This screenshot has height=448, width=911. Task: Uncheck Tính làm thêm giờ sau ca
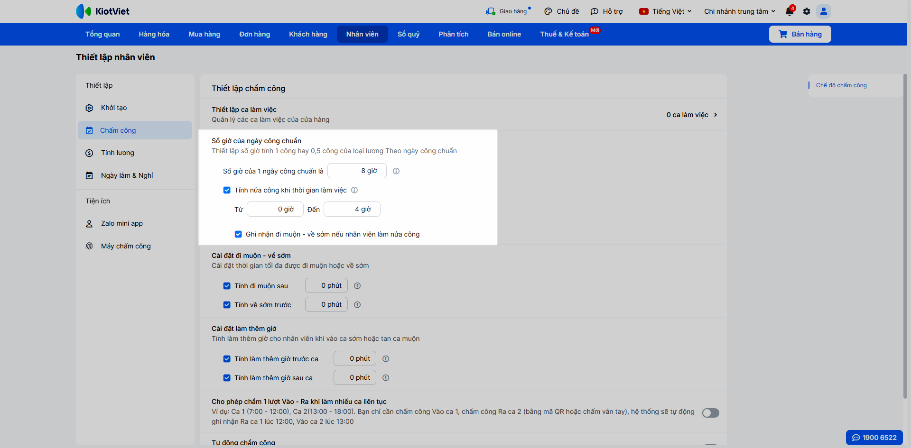tap(227, 378)
